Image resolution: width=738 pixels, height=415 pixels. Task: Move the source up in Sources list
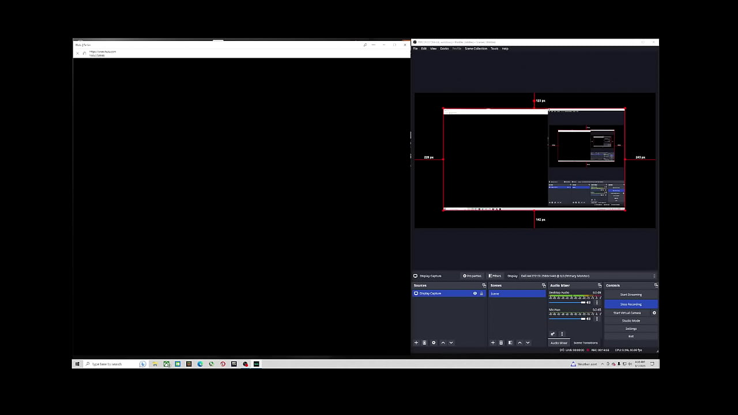pos(443,342)
